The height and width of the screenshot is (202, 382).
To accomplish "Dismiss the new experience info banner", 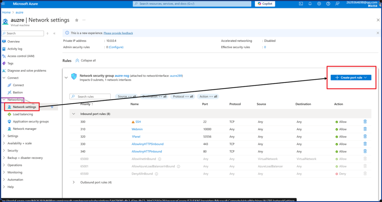I will click(x=378, y=33).
